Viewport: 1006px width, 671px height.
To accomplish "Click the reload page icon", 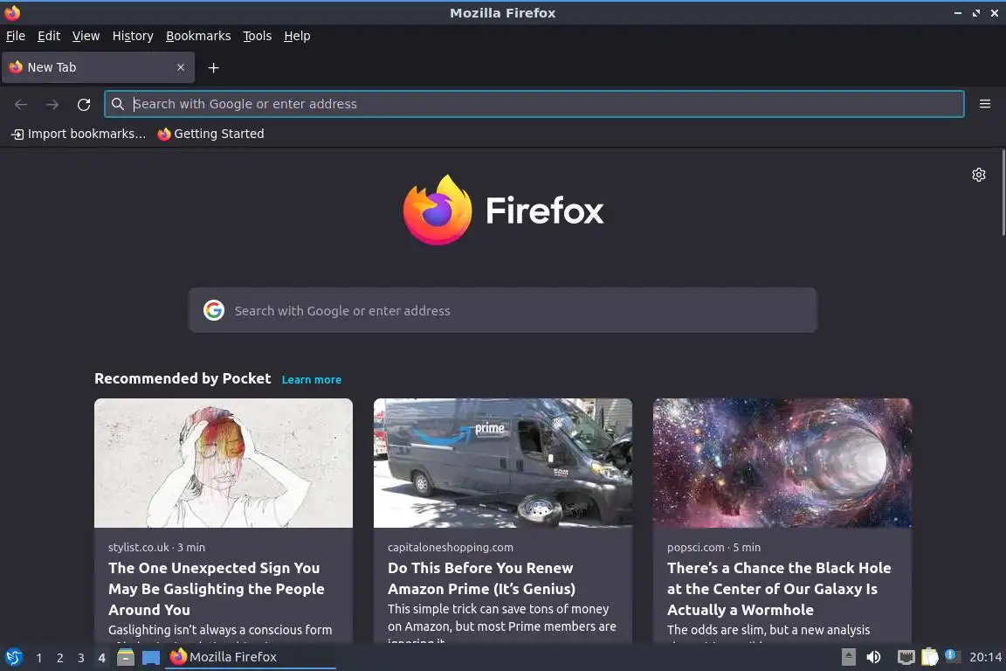I will tap(84, 104).
